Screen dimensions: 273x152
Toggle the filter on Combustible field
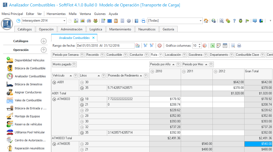point(125,55)
